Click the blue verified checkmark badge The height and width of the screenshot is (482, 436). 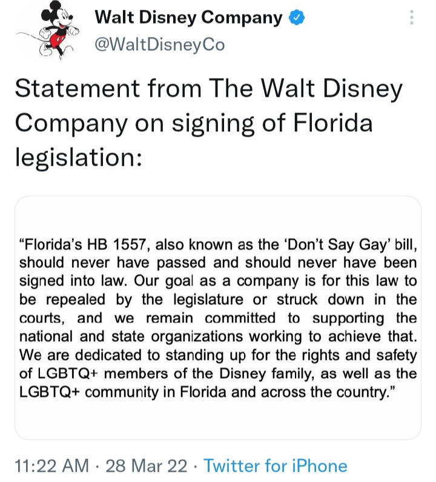pyautogui.click(x=297, y=18)
